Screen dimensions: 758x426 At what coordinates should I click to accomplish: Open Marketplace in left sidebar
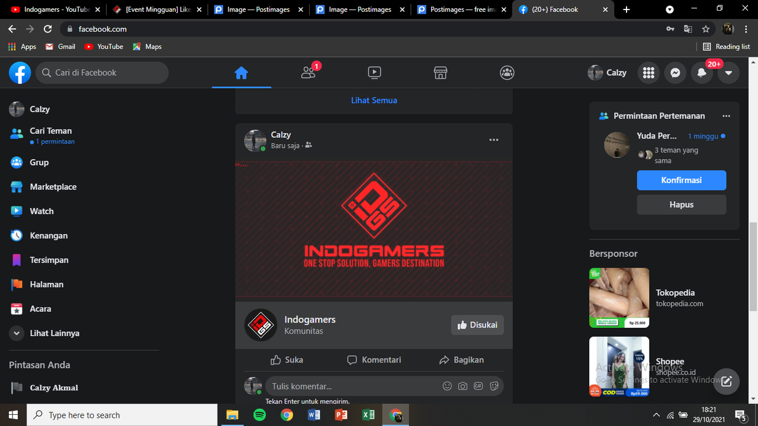pos(83,186)
